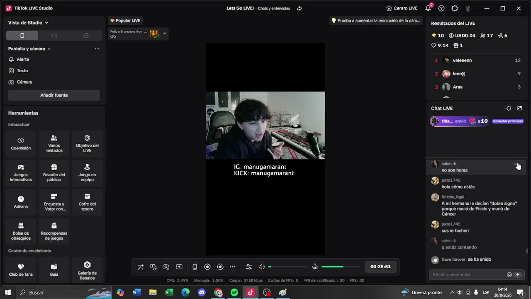Open Bolsa de obsequios tool
This screenshot has height=299, width=531.
[x=21, y=232]
